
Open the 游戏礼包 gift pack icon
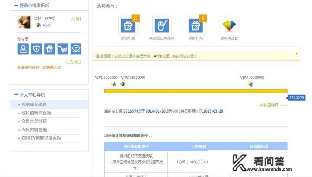pos(128,26)
